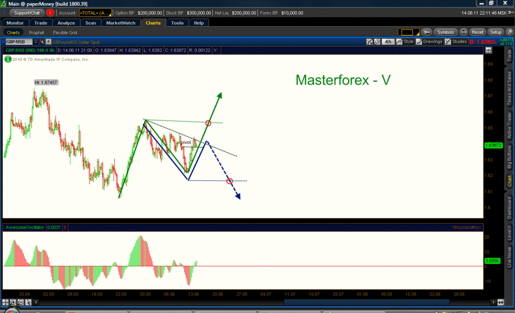Select the Charts sub-tab

click(13, 33)
